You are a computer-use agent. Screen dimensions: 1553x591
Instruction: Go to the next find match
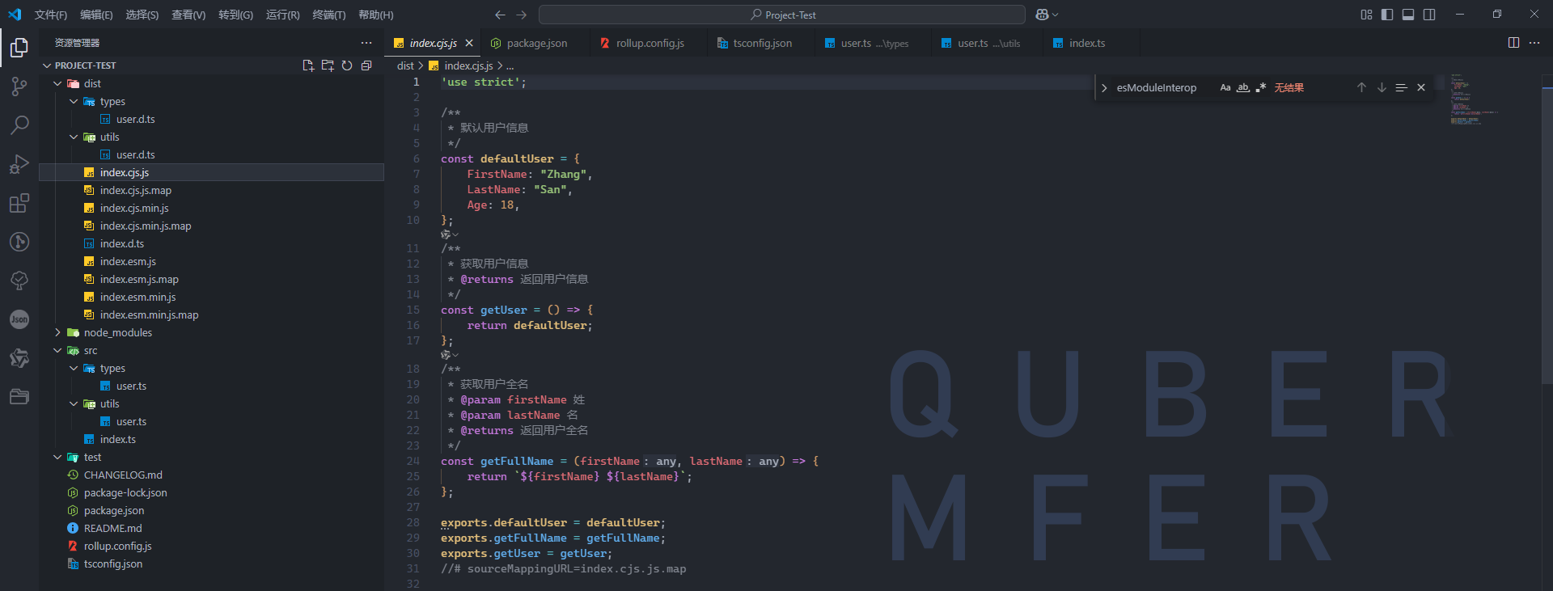pos(1382,87)
